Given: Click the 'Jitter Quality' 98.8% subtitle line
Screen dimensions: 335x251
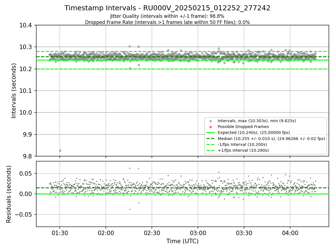Looking at the screenshot, I should 167,16.
